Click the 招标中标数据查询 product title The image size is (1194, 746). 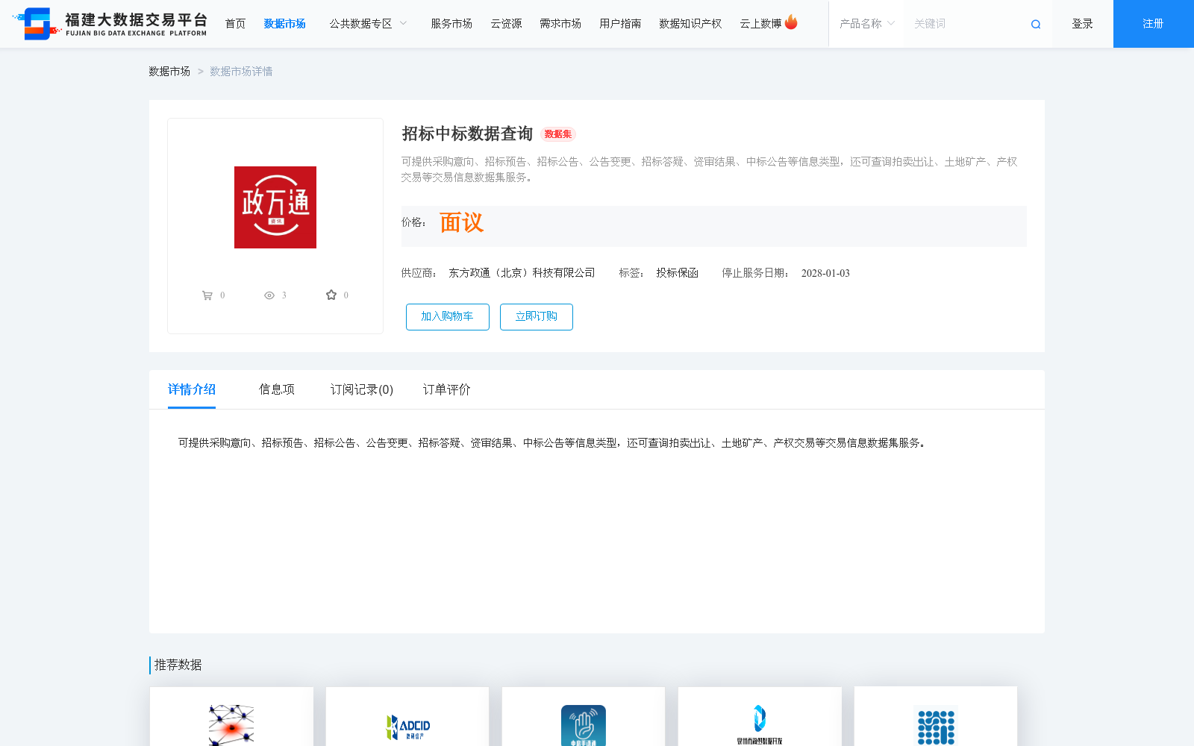pyautogui.click(x=467, y=134)
